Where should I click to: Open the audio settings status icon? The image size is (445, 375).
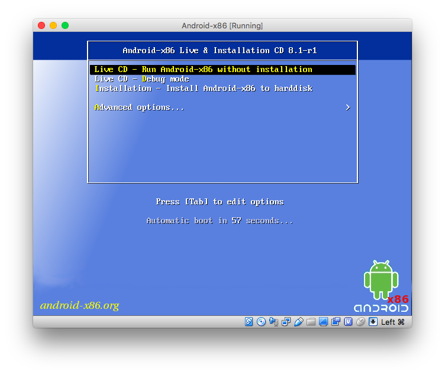click(x=273, y=322)
